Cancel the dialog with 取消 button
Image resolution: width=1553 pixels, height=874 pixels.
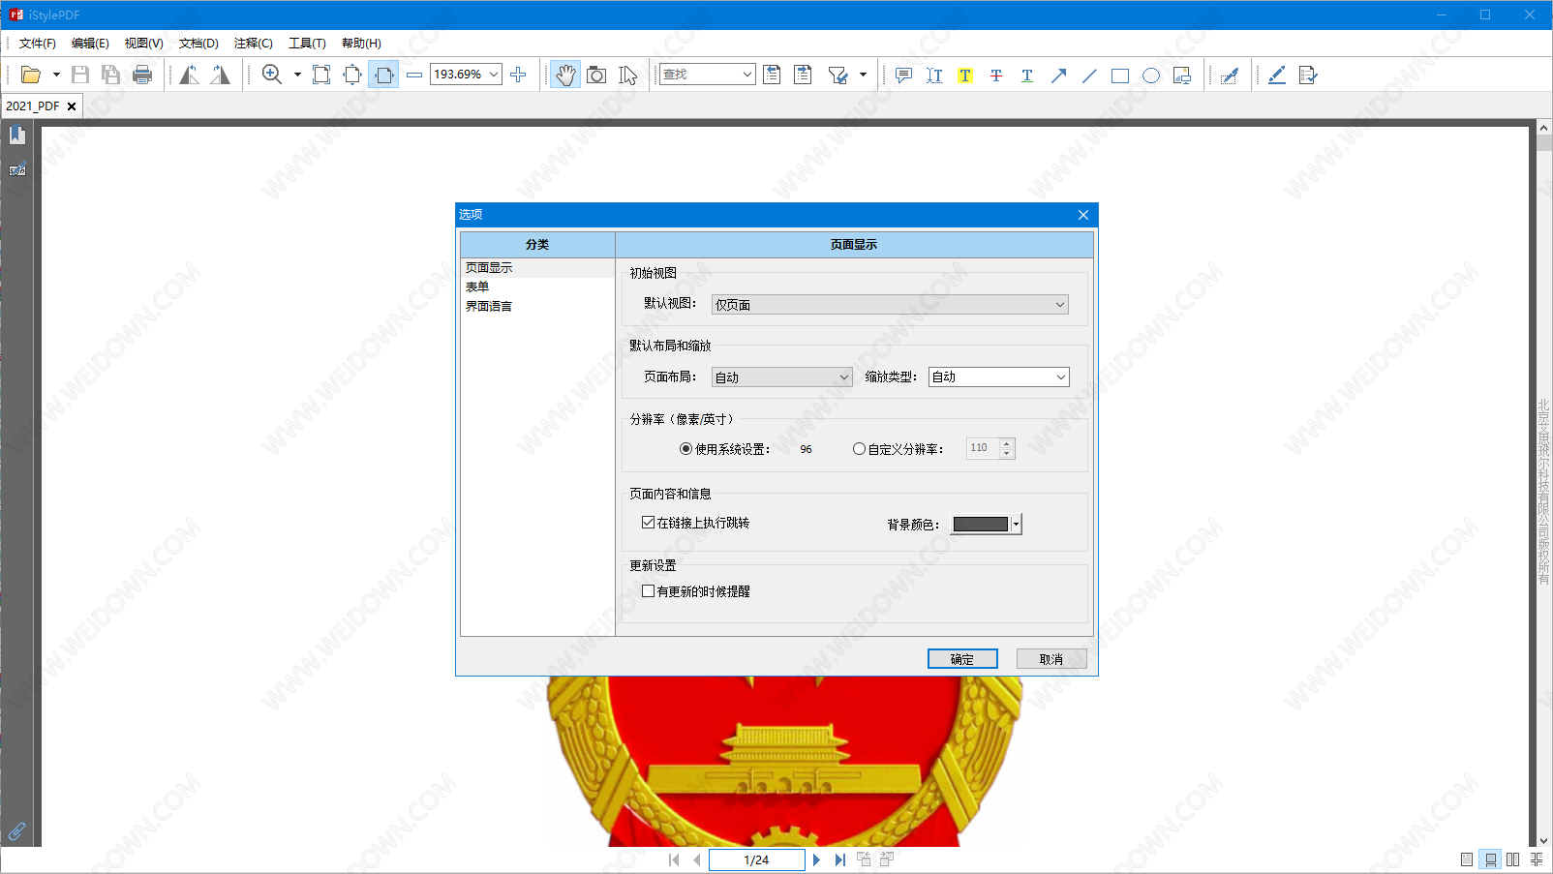pos(1051,659)
